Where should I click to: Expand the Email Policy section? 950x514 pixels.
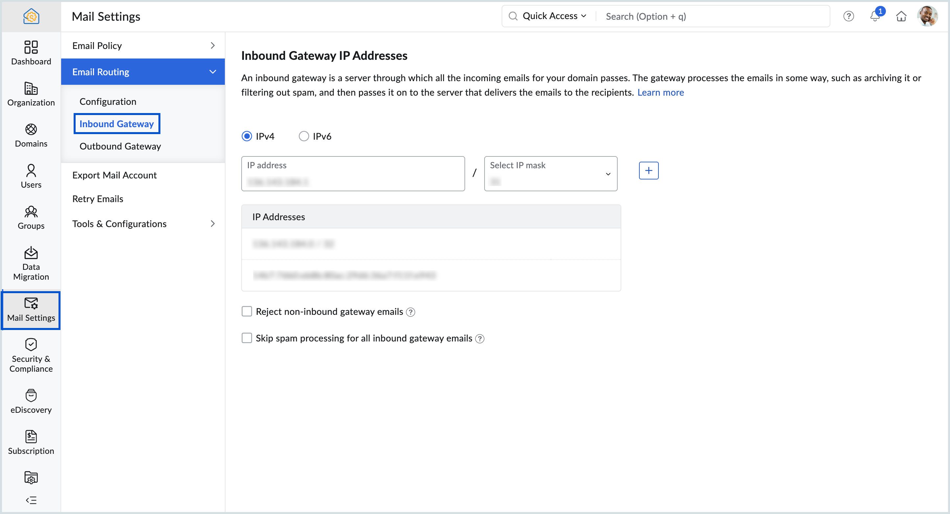coord(143,45)
